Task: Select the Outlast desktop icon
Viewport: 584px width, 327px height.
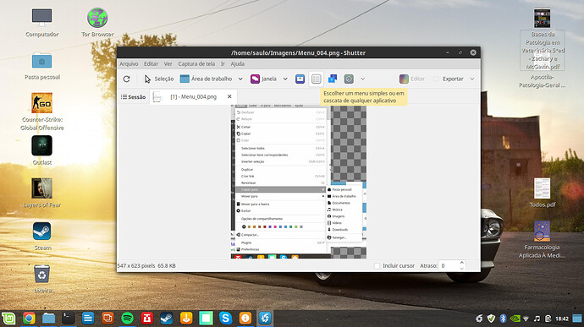Action: click(x=41, y=150)
